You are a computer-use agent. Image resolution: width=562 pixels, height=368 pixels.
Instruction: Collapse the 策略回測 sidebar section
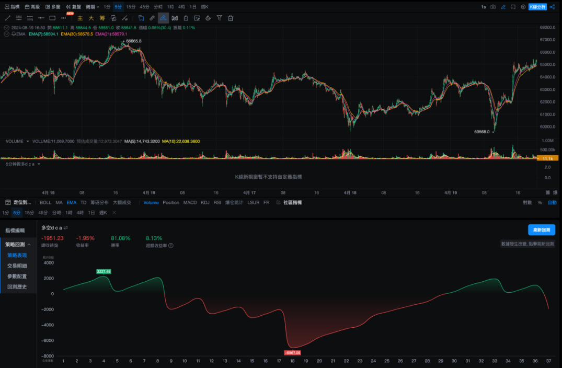29,245
